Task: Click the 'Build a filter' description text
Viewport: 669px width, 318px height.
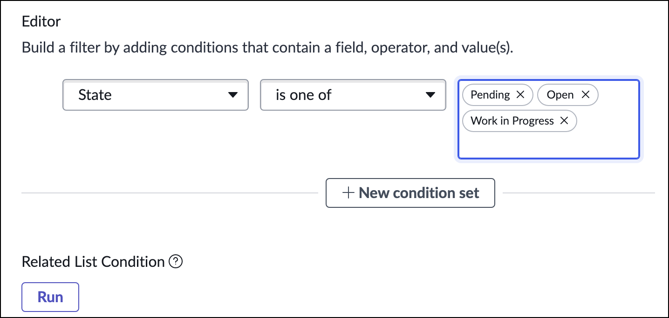Action: (x=267, y=48)
